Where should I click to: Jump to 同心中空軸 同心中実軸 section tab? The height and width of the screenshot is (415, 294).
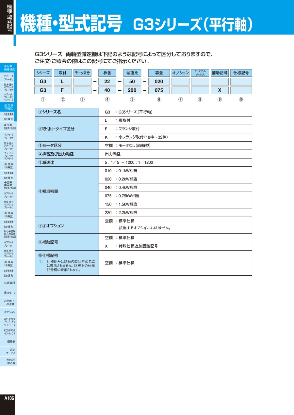tap(8, 234)
